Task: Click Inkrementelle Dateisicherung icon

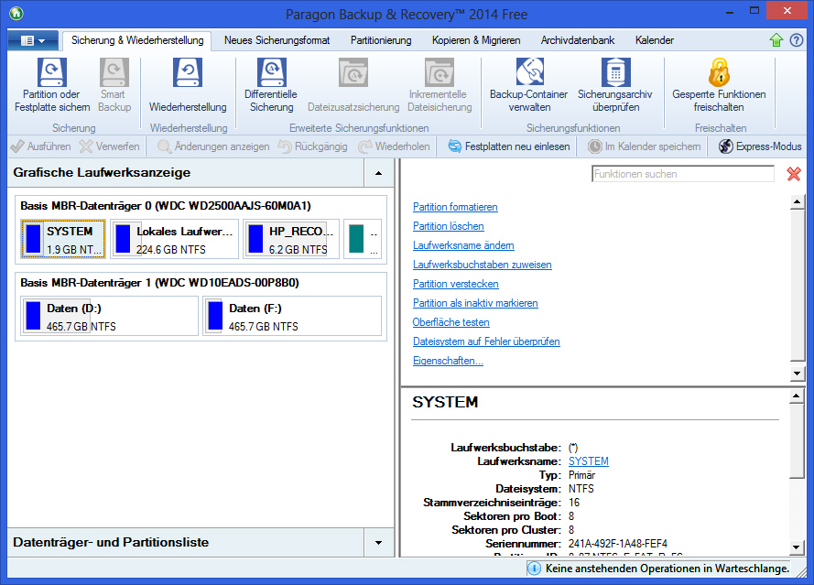Action: [x=440, y=72]
